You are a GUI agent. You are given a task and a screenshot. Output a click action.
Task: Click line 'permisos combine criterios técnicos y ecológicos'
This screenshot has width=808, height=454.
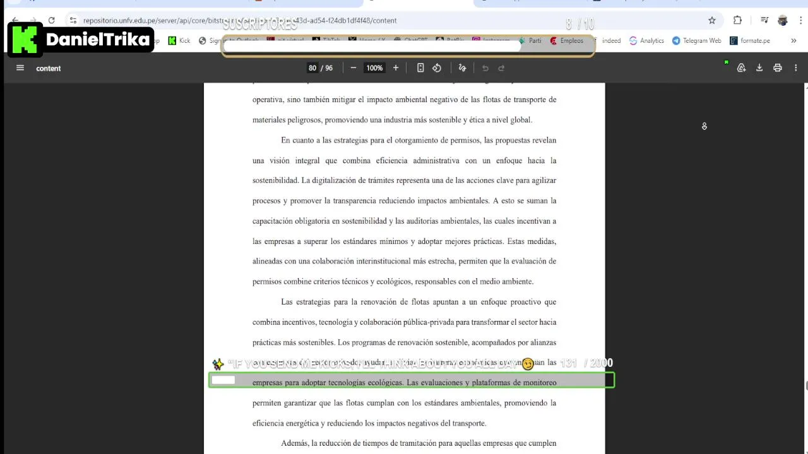(x=393, y=282)
